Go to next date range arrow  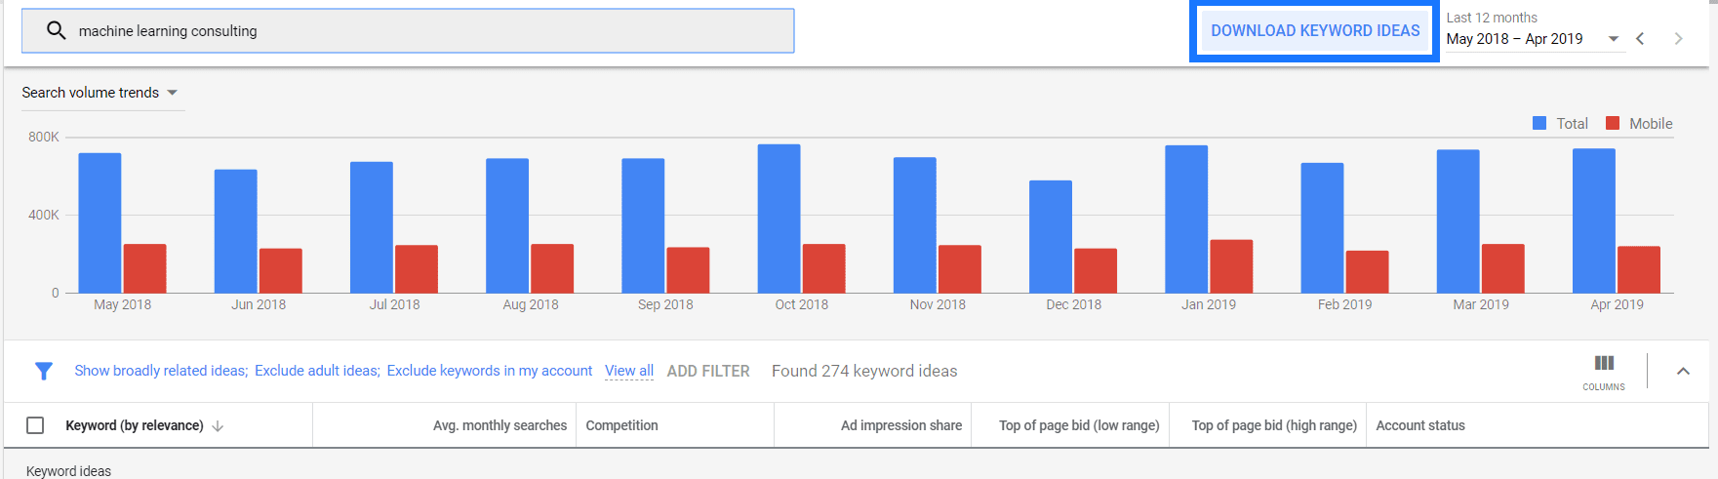[1678, 39]
